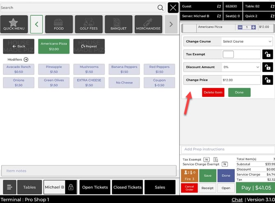Toggle the ticket Tax Exempt N box
The width and height of the screenshot is (275, 203).
coord(206,160)
